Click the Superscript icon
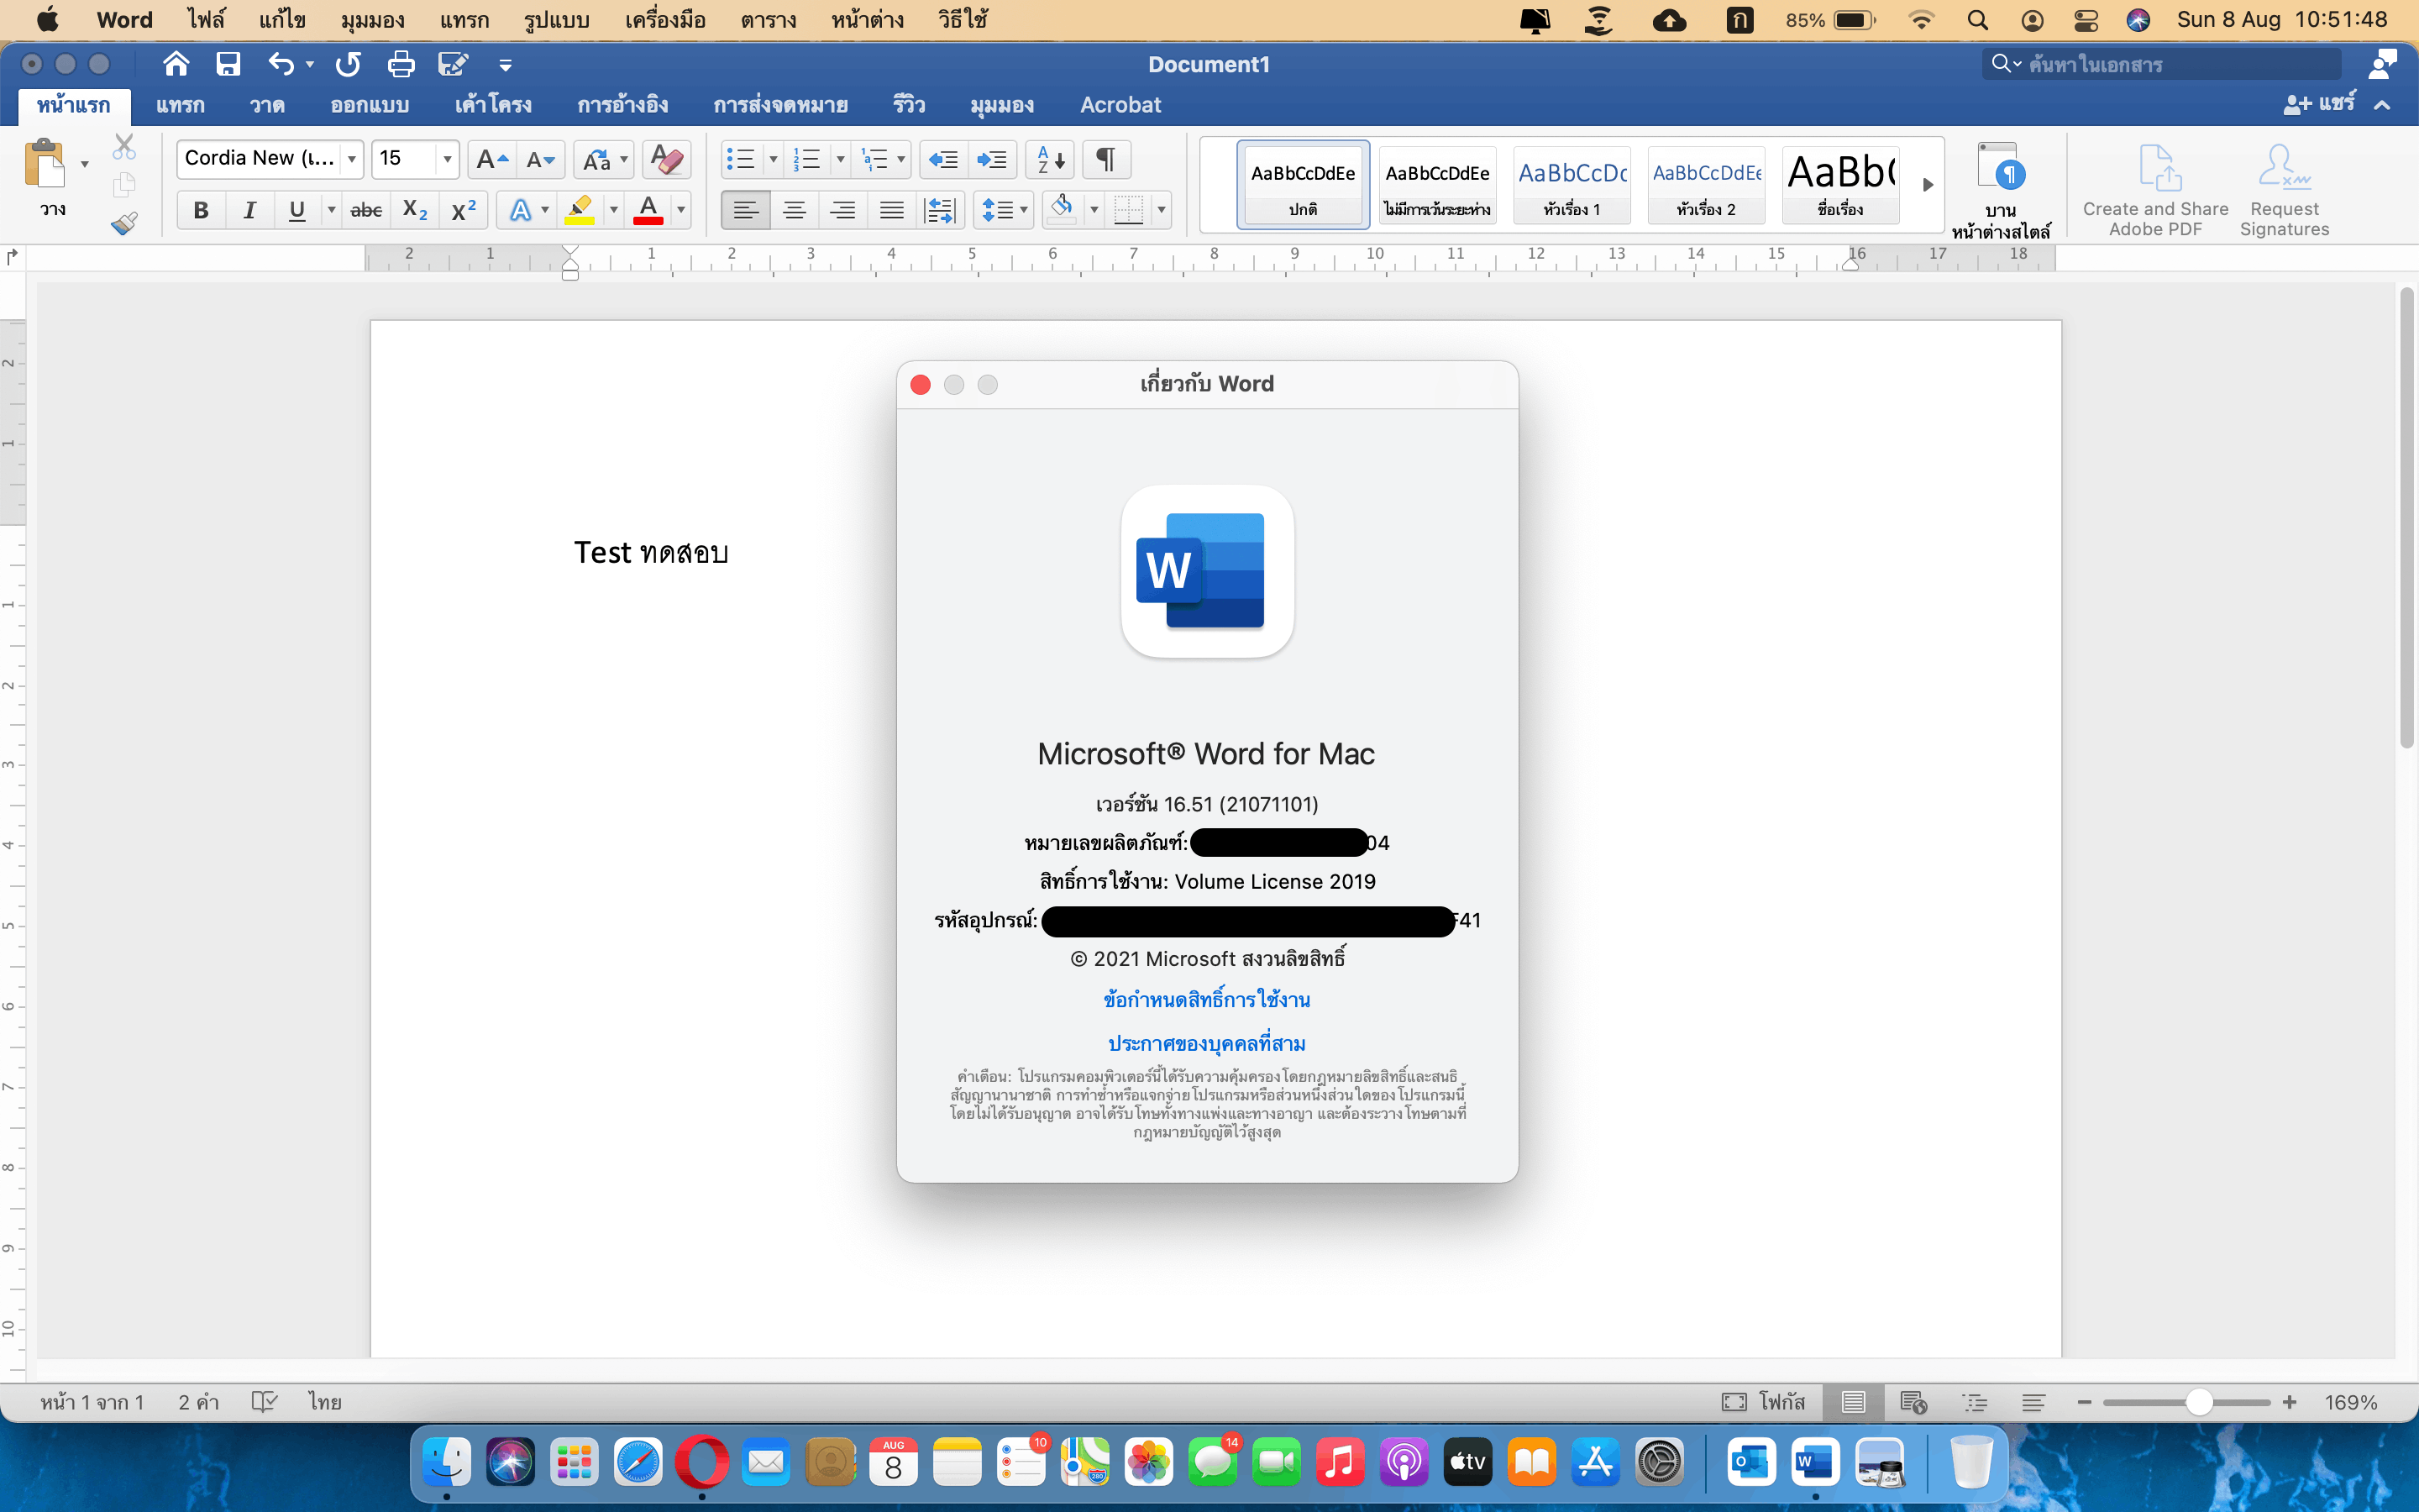Image resolution: width=2419 pixels, height=1512 pixels. 464,210
